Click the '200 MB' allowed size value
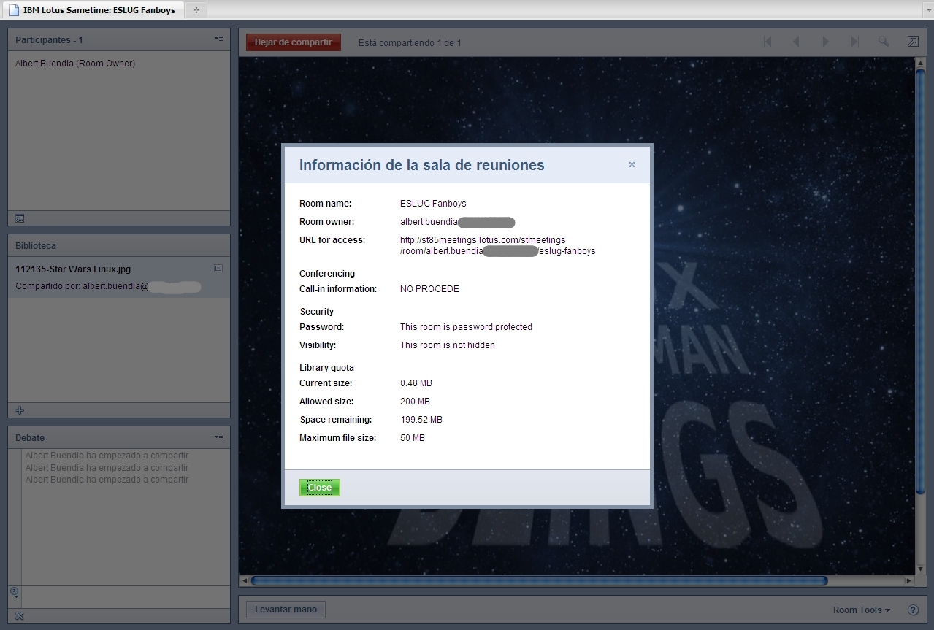Image resolution: width=934 pixels, height=630 pixels. coord(415,402)
